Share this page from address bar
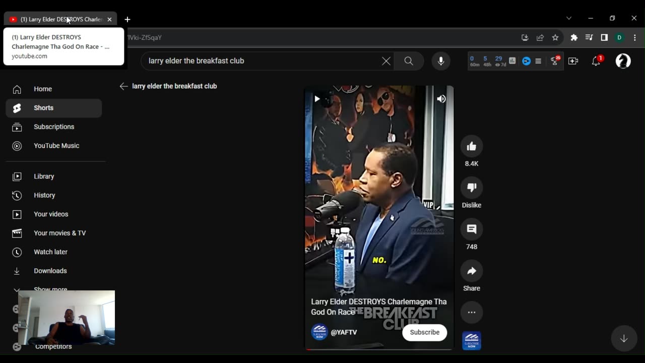Viewport: 645px width, 363px height. pyautogui.click(x=540, y=38)
